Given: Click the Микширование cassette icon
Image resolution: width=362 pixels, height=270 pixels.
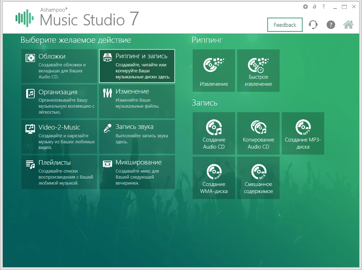Looking at the screenshot, I should pos(107,164).
